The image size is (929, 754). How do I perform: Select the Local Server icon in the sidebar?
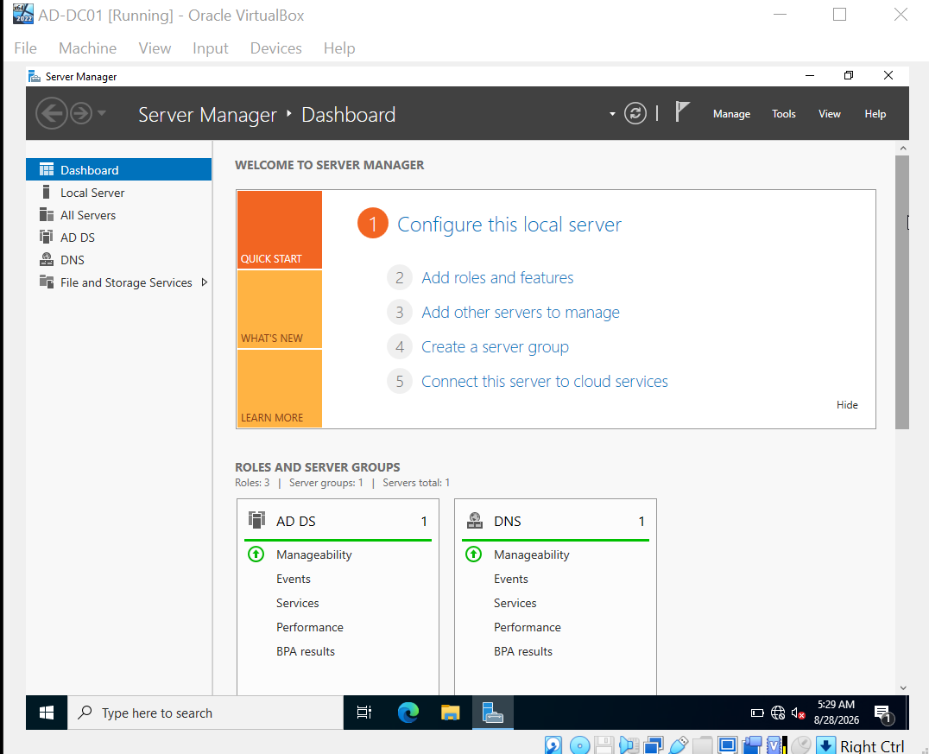pyautogui.click(x=47, y=192)
